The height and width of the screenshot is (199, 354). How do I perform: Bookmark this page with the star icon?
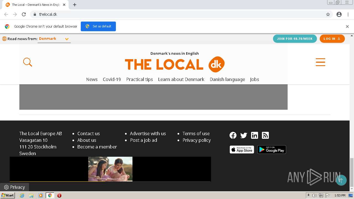tap(328, 14)
